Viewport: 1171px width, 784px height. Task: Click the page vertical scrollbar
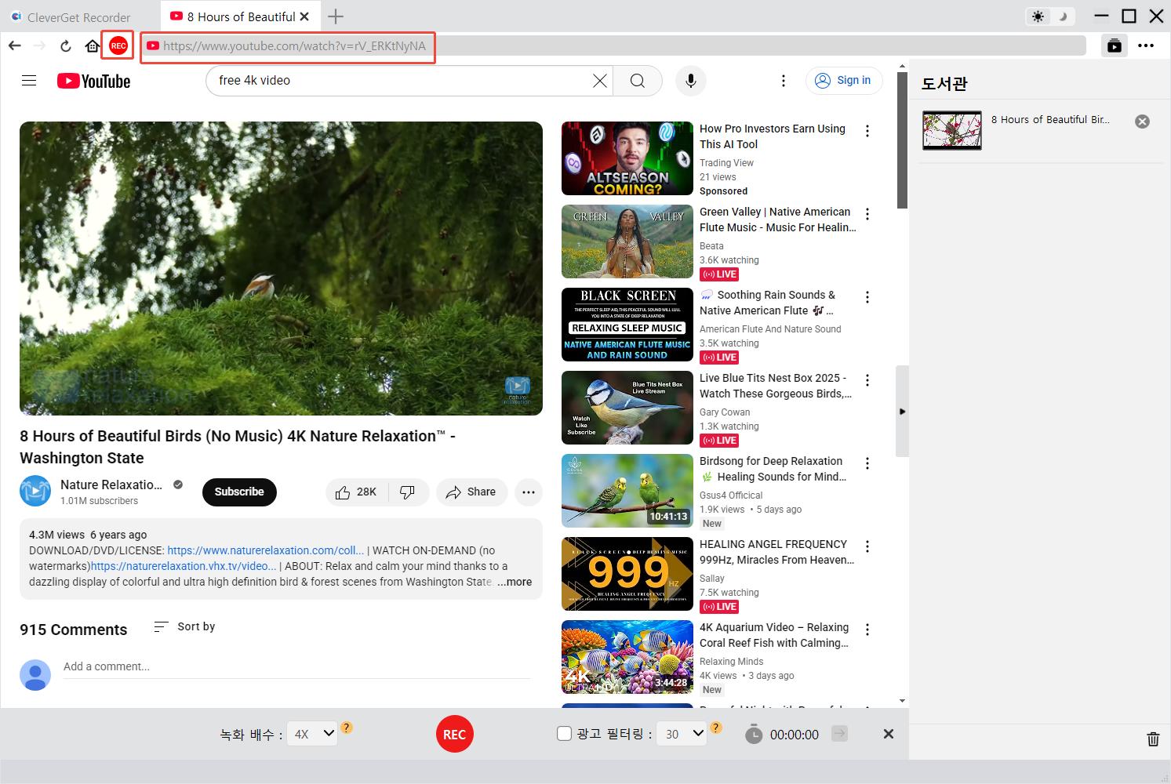(902, 140)
